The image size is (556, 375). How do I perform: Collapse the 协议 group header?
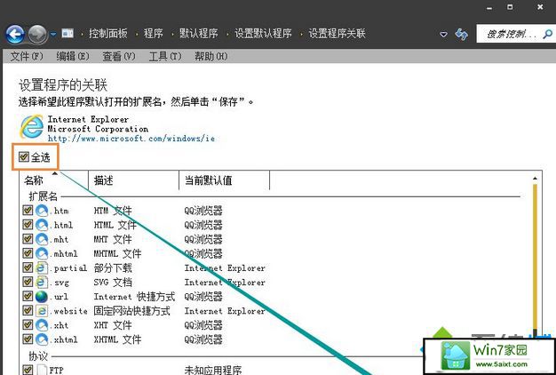pos(38,355)
